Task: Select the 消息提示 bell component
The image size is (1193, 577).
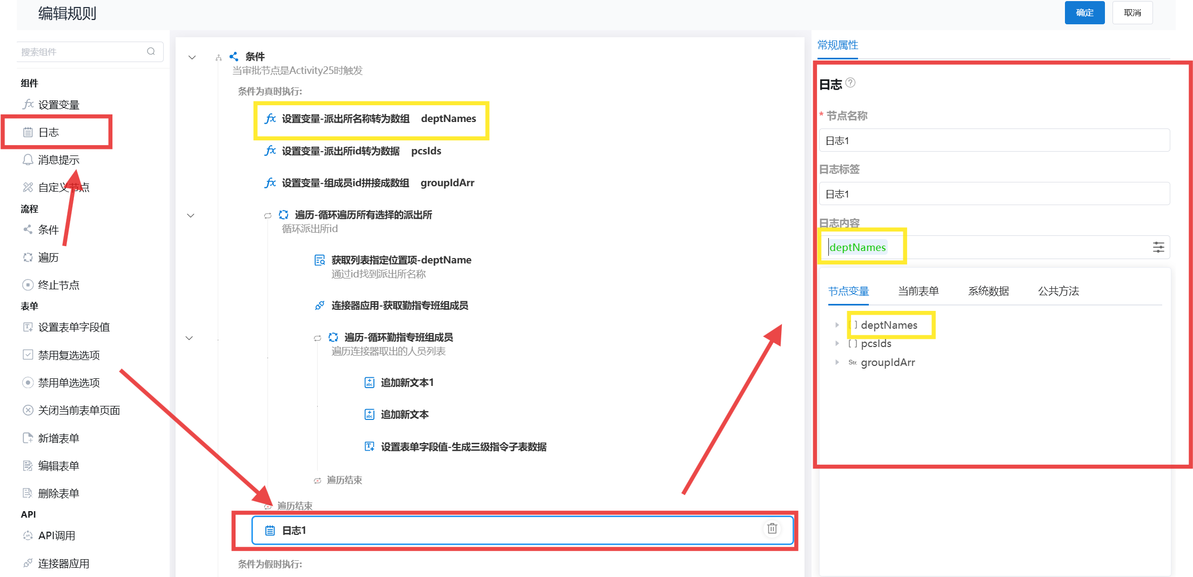Action: click(58, 160)
